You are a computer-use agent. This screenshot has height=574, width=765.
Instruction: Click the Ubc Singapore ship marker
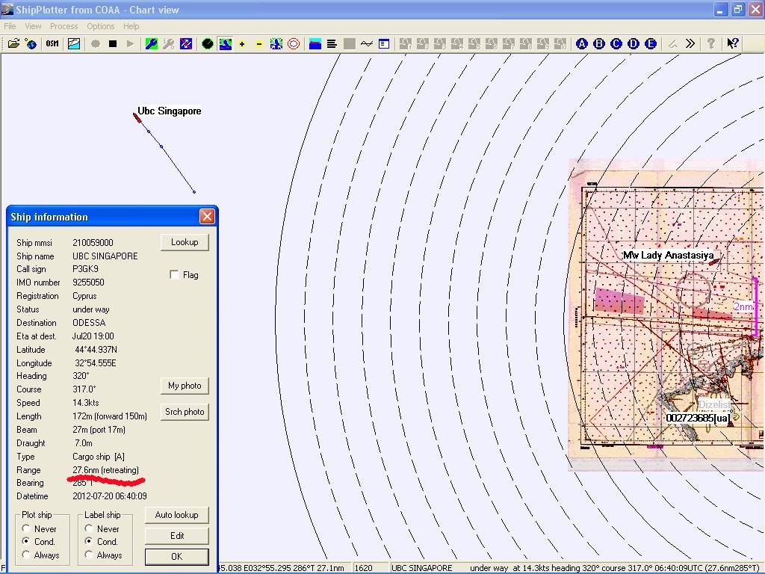tap(137, 117)
